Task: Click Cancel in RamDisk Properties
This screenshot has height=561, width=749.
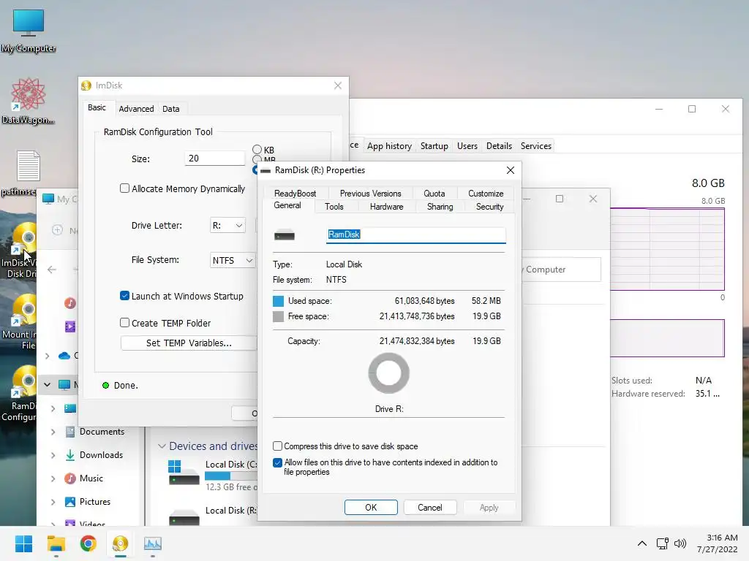Action: coord(430,507)
